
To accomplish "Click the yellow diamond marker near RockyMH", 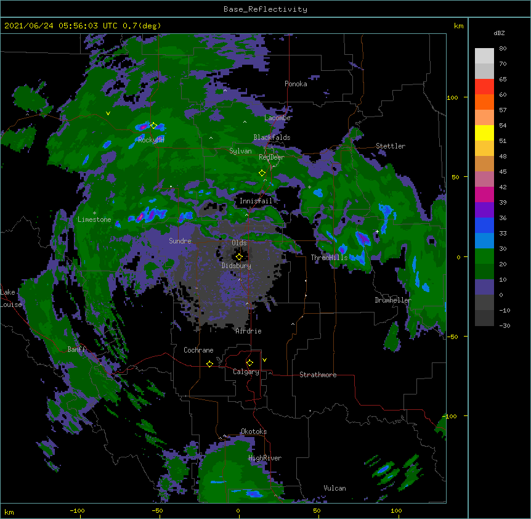I will tap(153, 126).
